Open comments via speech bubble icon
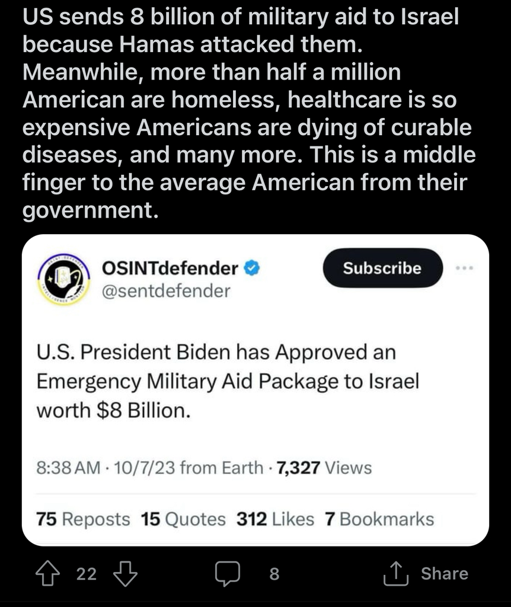 [228, 573]
